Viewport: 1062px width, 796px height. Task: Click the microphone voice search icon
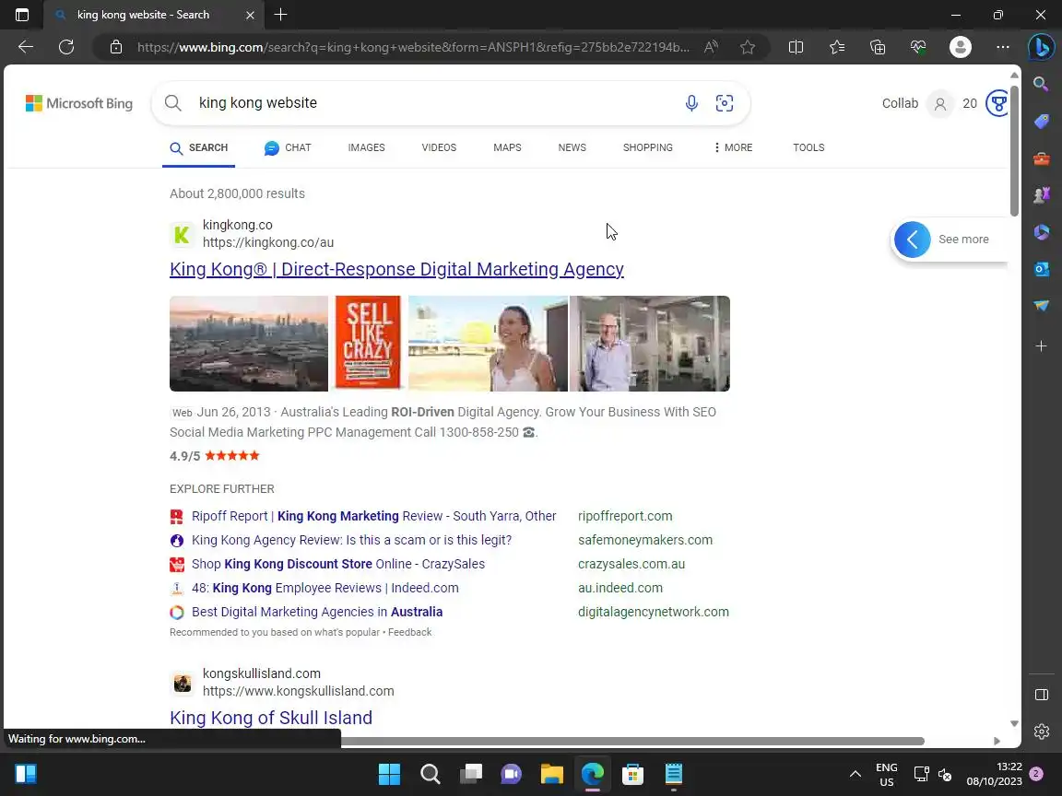click(x=691, y=103)
